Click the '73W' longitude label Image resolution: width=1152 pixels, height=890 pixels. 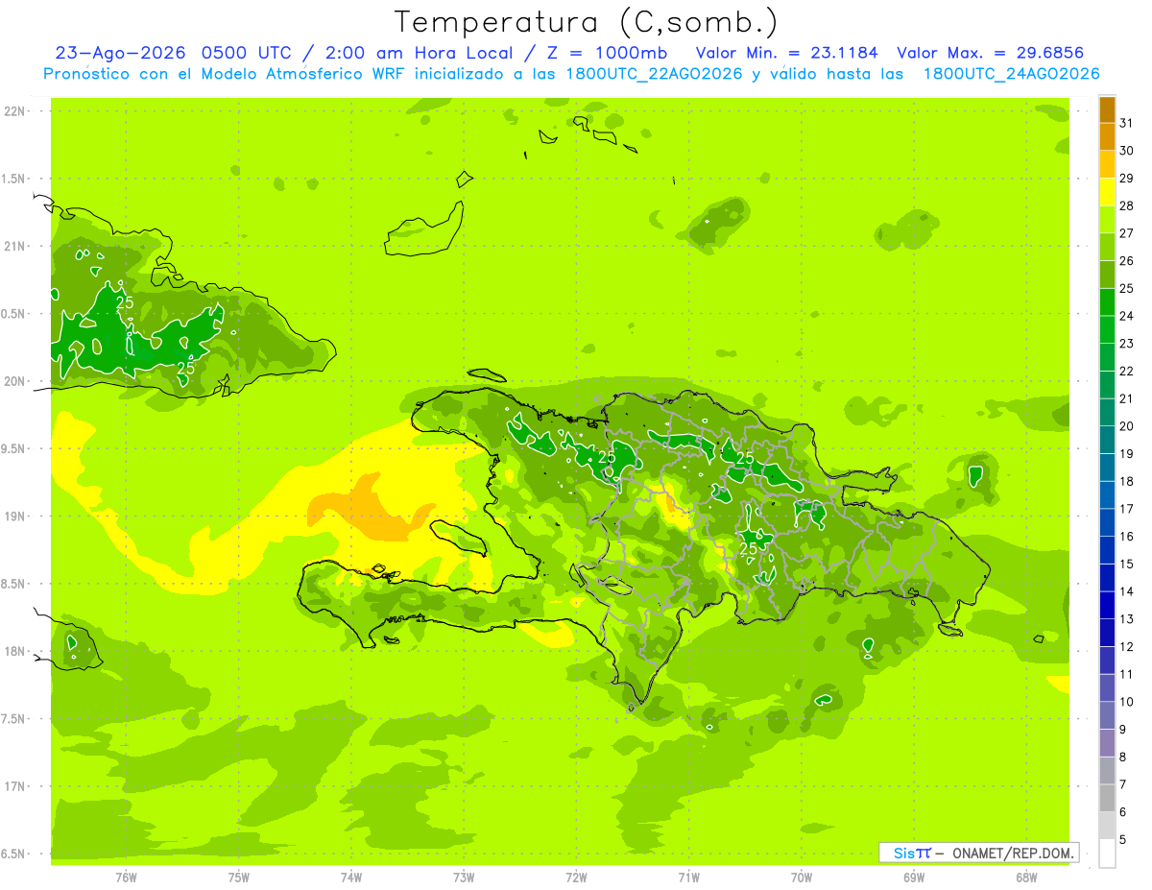[464, 878]
